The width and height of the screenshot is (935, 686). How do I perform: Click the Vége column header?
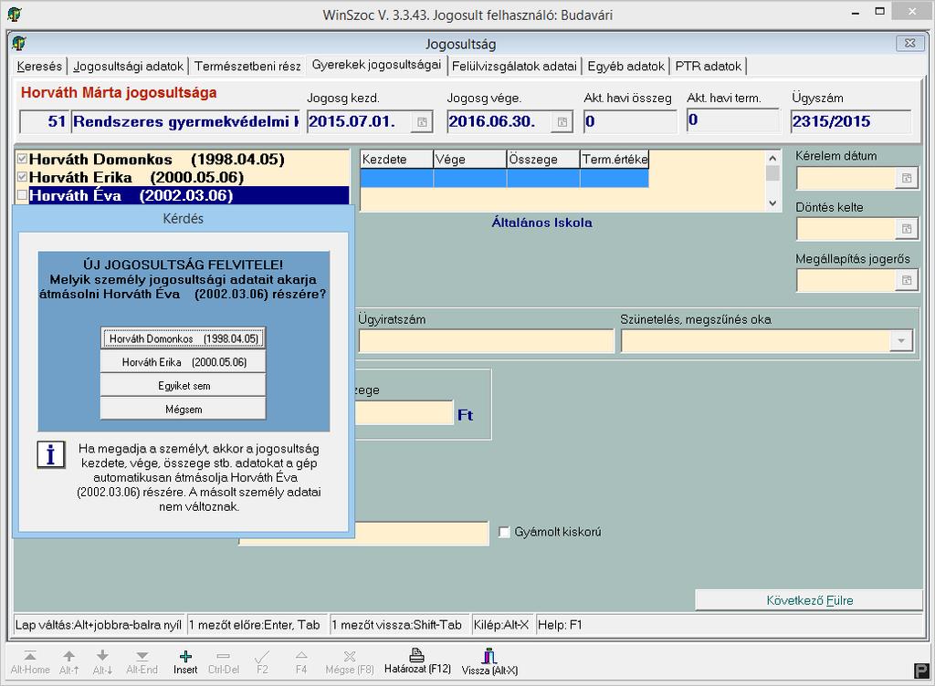coord(470,159)
